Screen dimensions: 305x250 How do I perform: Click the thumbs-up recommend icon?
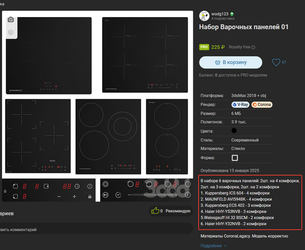tap(155, 211)
